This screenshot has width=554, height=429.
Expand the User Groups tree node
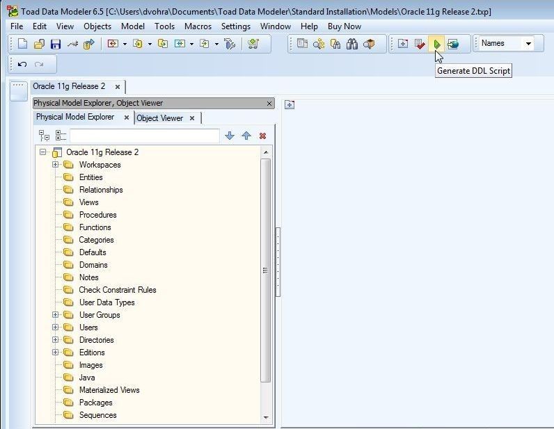pos(55,314)
